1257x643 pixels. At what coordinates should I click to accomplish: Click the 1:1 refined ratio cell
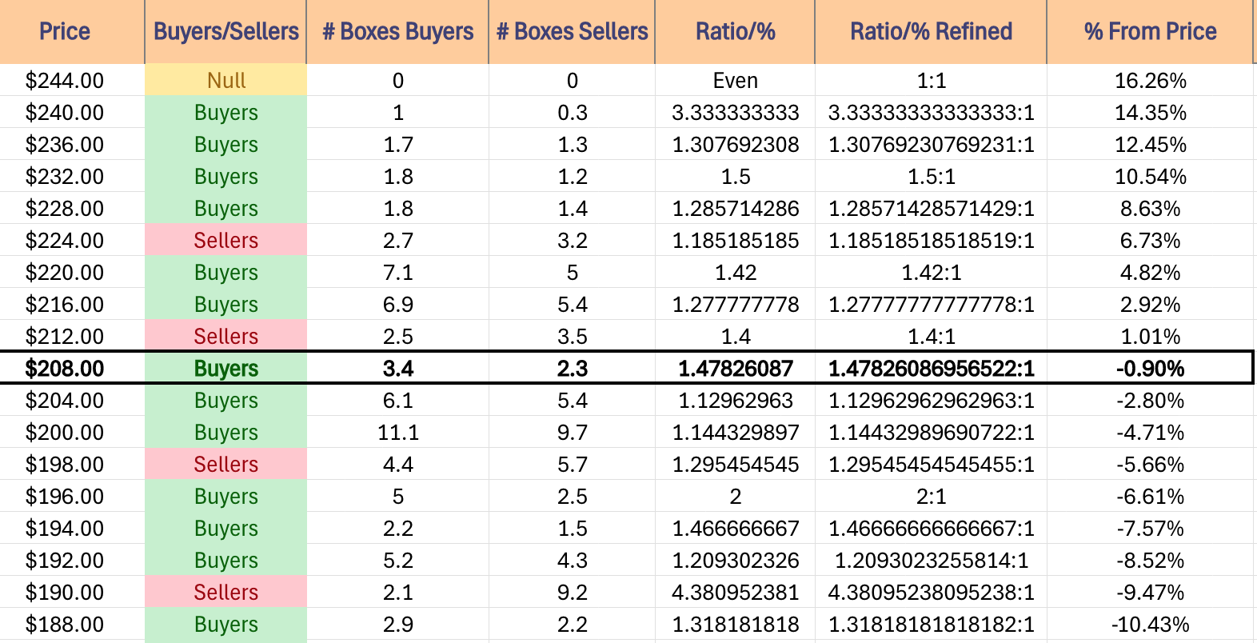point(931,80)
